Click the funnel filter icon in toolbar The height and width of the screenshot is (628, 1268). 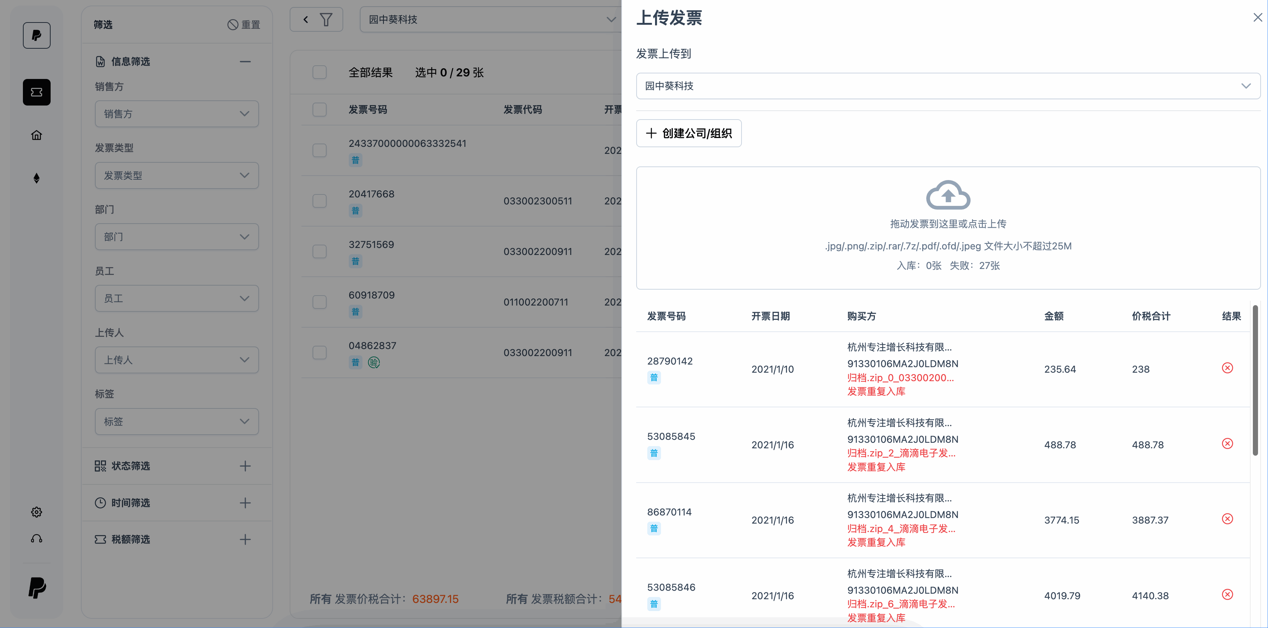326,20
